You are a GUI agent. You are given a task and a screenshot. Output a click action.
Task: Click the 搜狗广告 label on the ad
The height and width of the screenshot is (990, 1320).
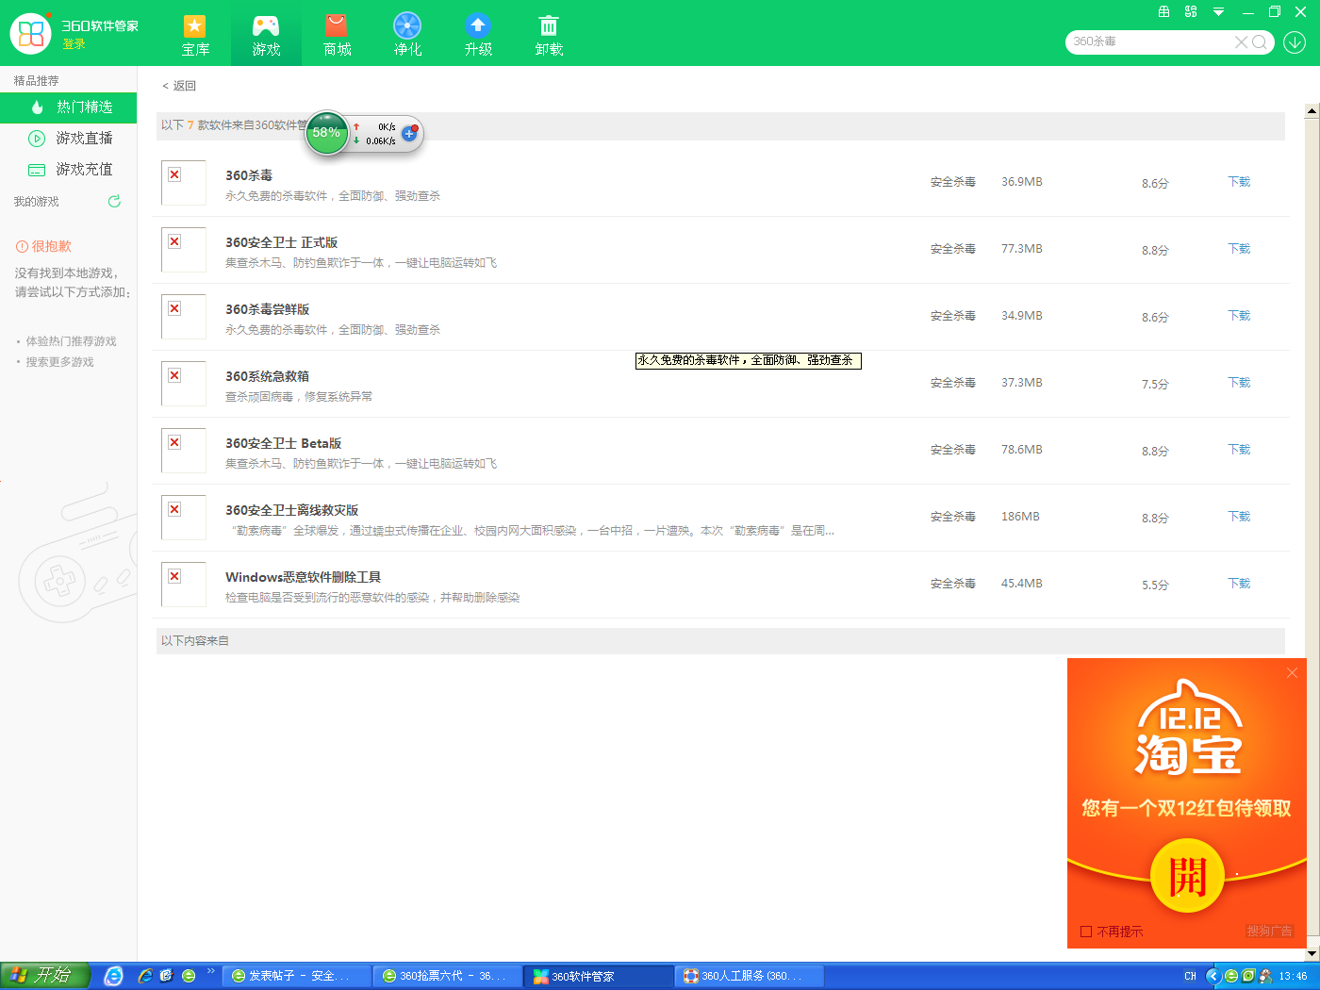click(x=1269, y=931)
